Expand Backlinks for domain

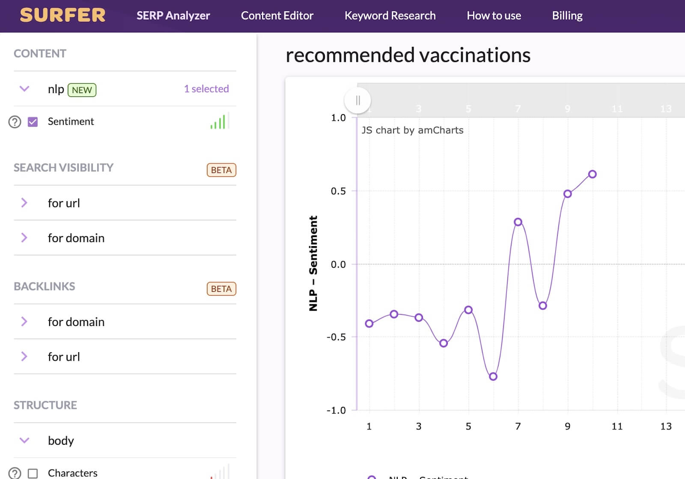24,322
